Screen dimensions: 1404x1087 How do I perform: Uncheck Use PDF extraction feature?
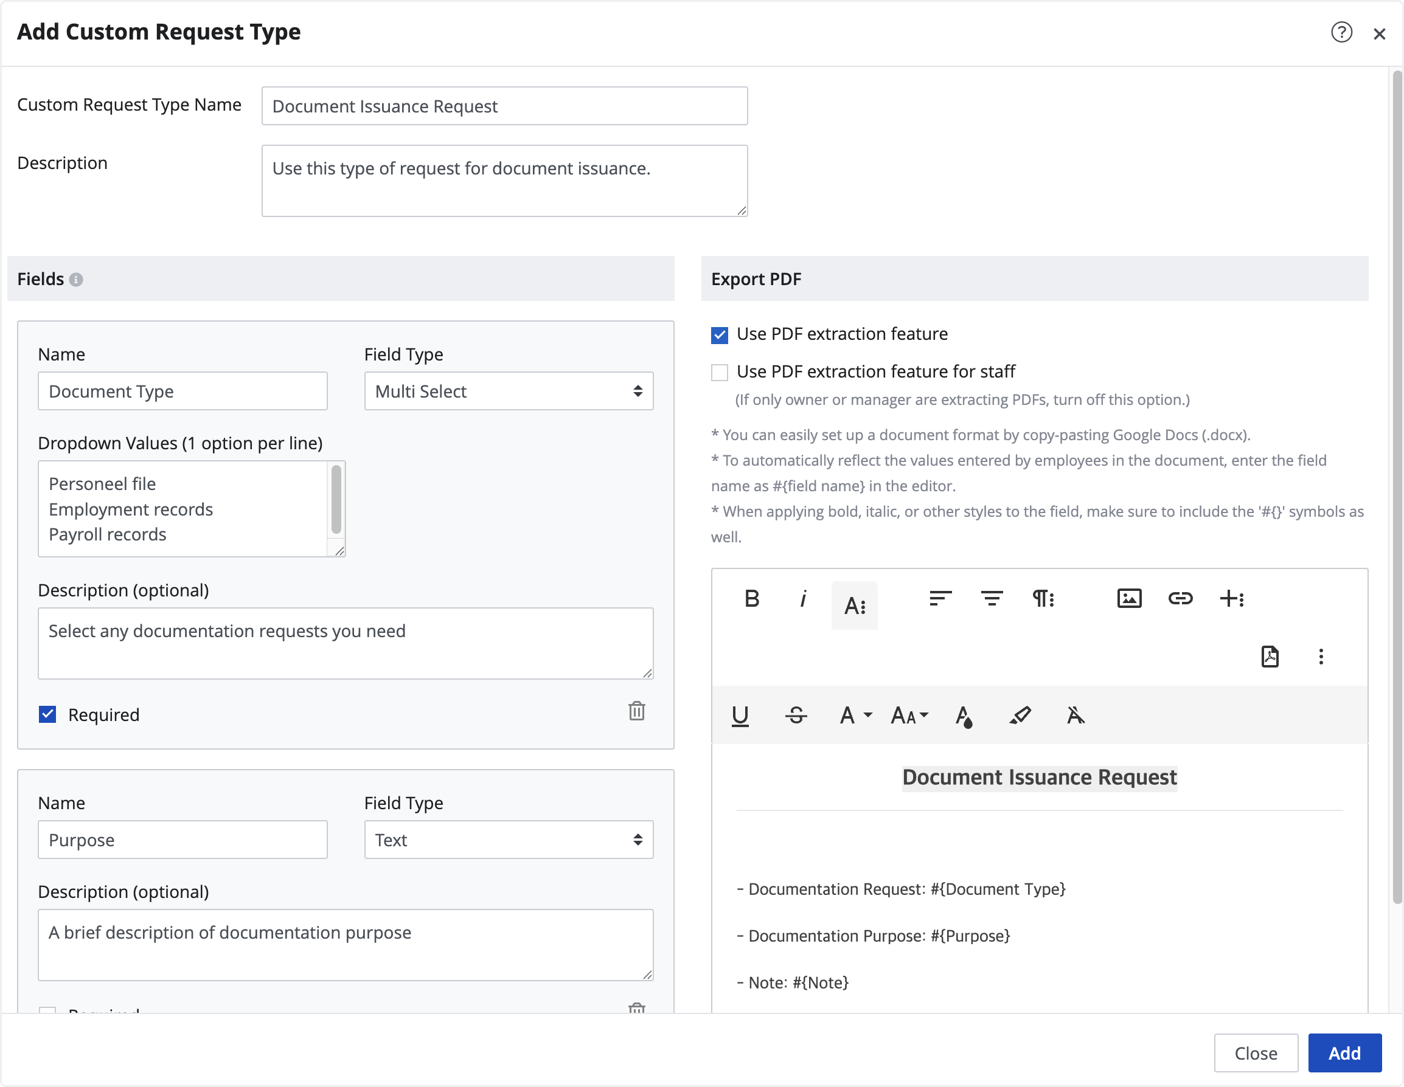[720, 335]
